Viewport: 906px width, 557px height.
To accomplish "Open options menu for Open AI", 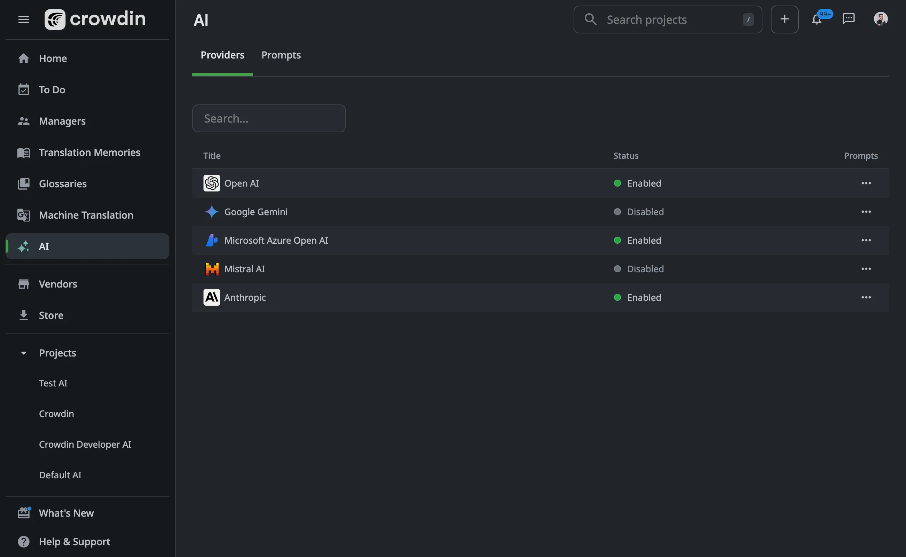I will coord(866,183).
